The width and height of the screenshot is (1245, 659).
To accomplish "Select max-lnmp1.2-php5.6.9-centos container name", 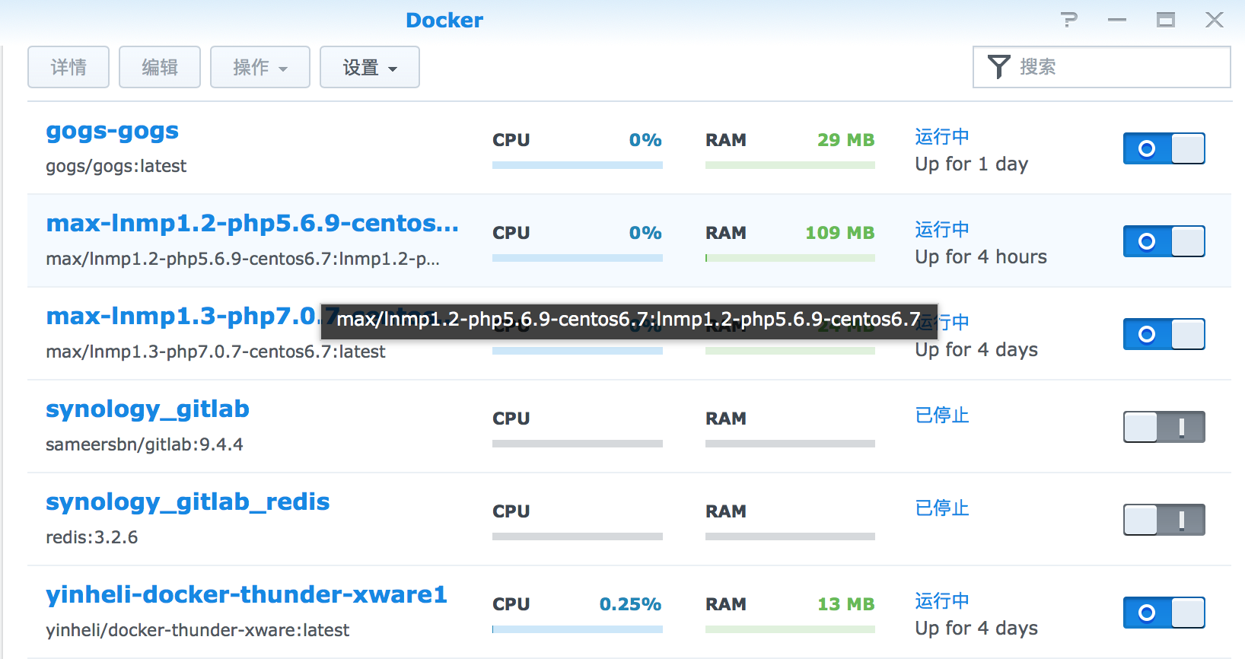I will (x=253, y=223).
